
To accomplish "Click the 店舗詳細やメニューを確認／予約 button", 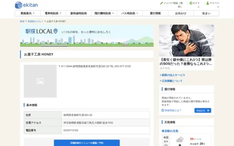I will click(87, 143).
